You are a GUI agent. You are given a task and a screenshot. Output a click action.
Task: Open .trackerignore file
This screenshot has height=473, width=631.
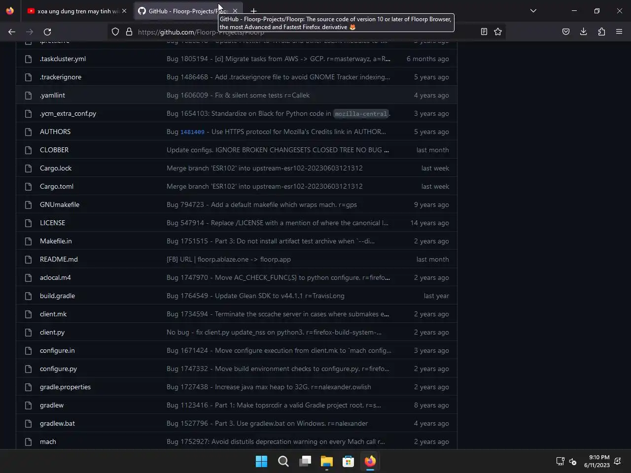tap(61, 77)
